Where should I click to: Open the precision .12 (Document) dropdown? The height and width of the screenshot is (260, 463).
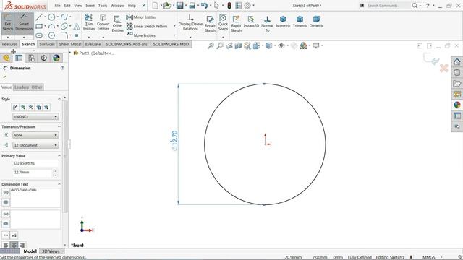point(35,145)
